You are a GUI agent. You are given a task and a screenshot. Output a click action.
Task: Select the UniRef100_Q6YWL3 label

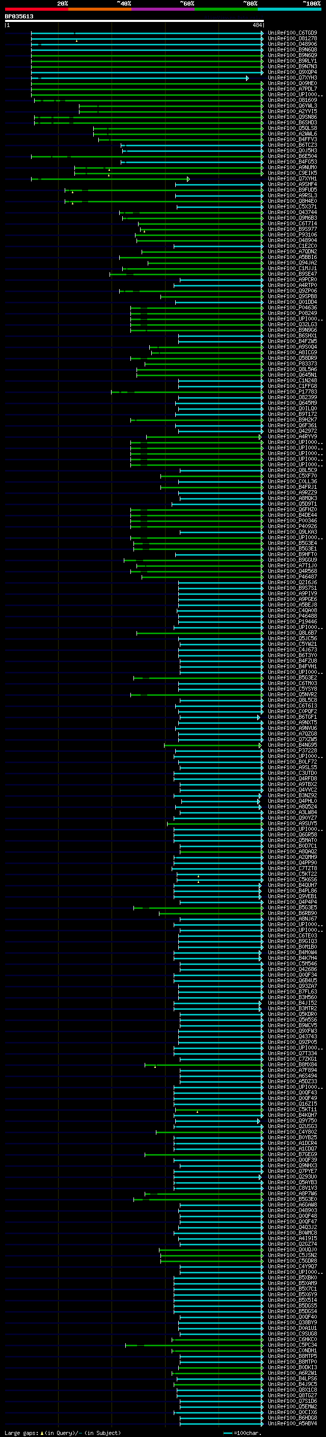[x=292, y=106]
